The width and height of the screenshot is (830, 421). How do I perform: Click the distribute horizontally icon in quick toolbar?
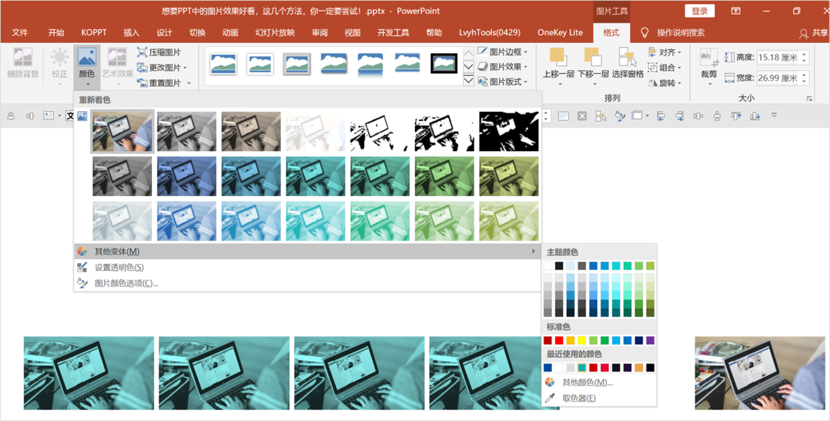pos(698,116)
